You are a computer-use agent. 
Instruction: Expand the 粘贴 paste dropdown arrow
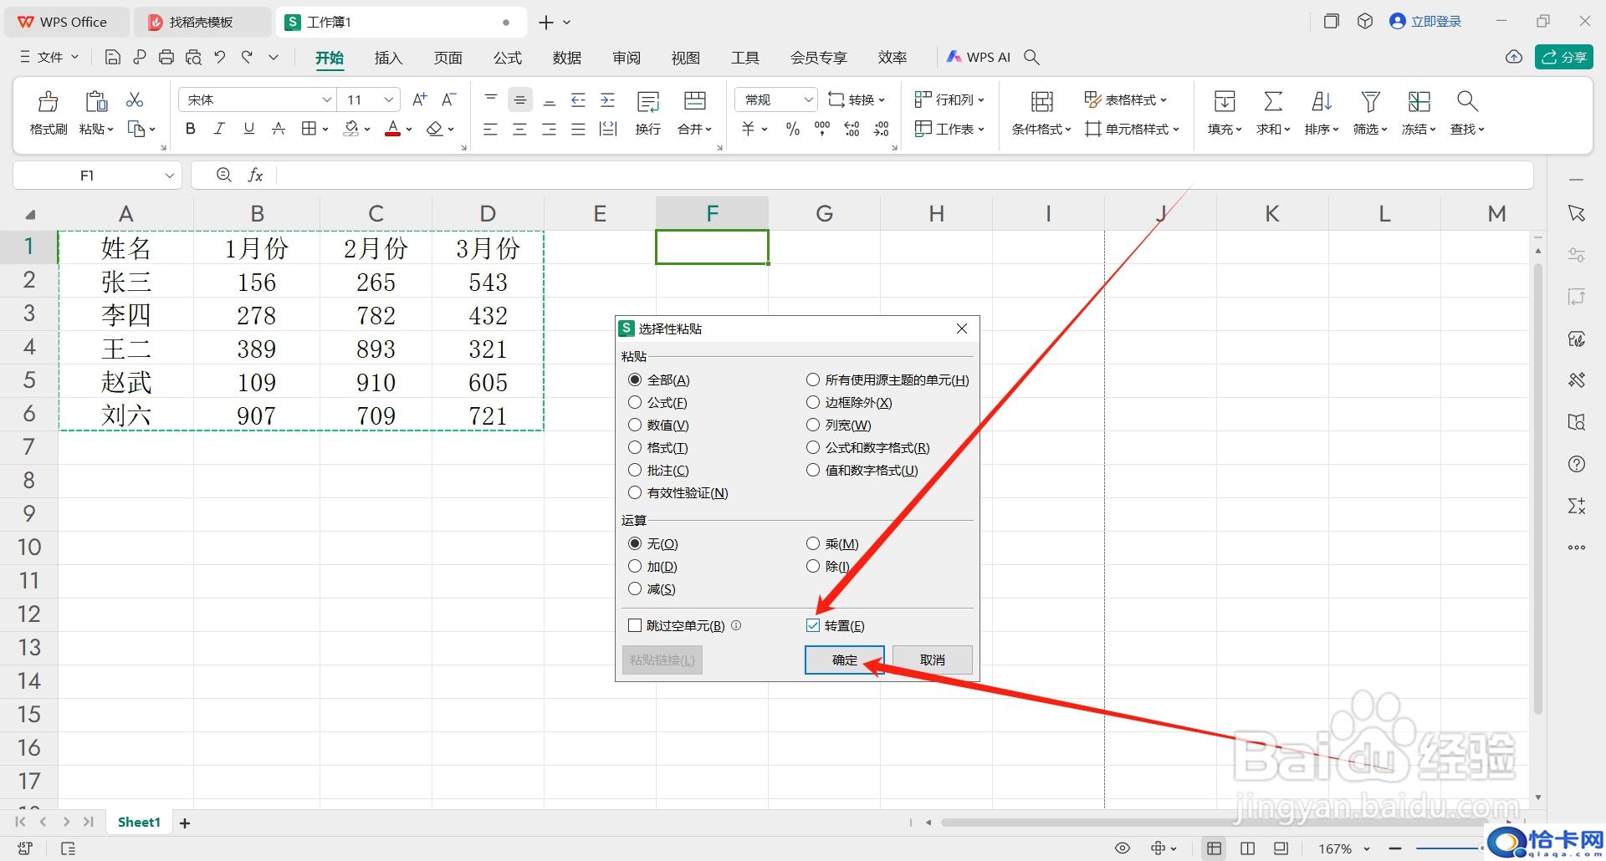coord(110,130)
